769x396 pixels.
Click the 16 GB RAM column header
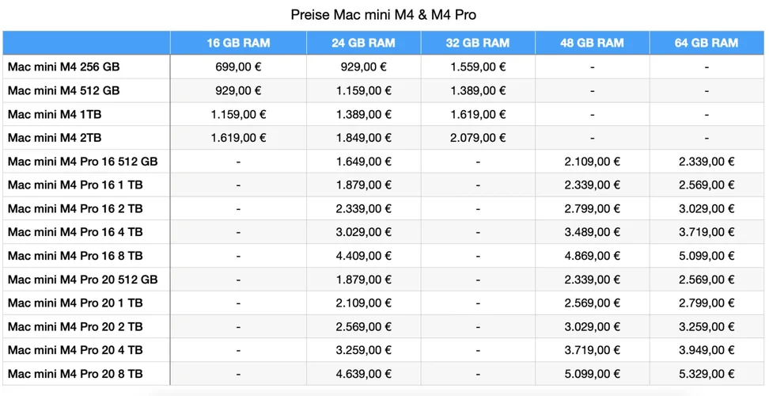(x=238, y=43)
